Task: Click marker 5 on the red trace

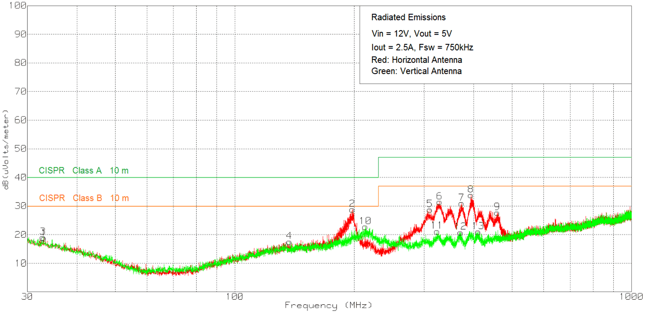Action: coord(429,211)
